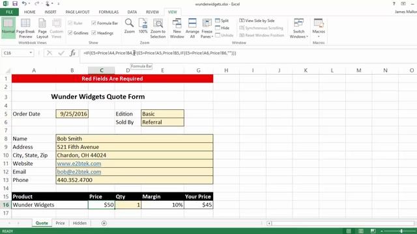Viewport: 417px width, 234px height.
Task: Click the Name Box showing C16
Action: 15,53
